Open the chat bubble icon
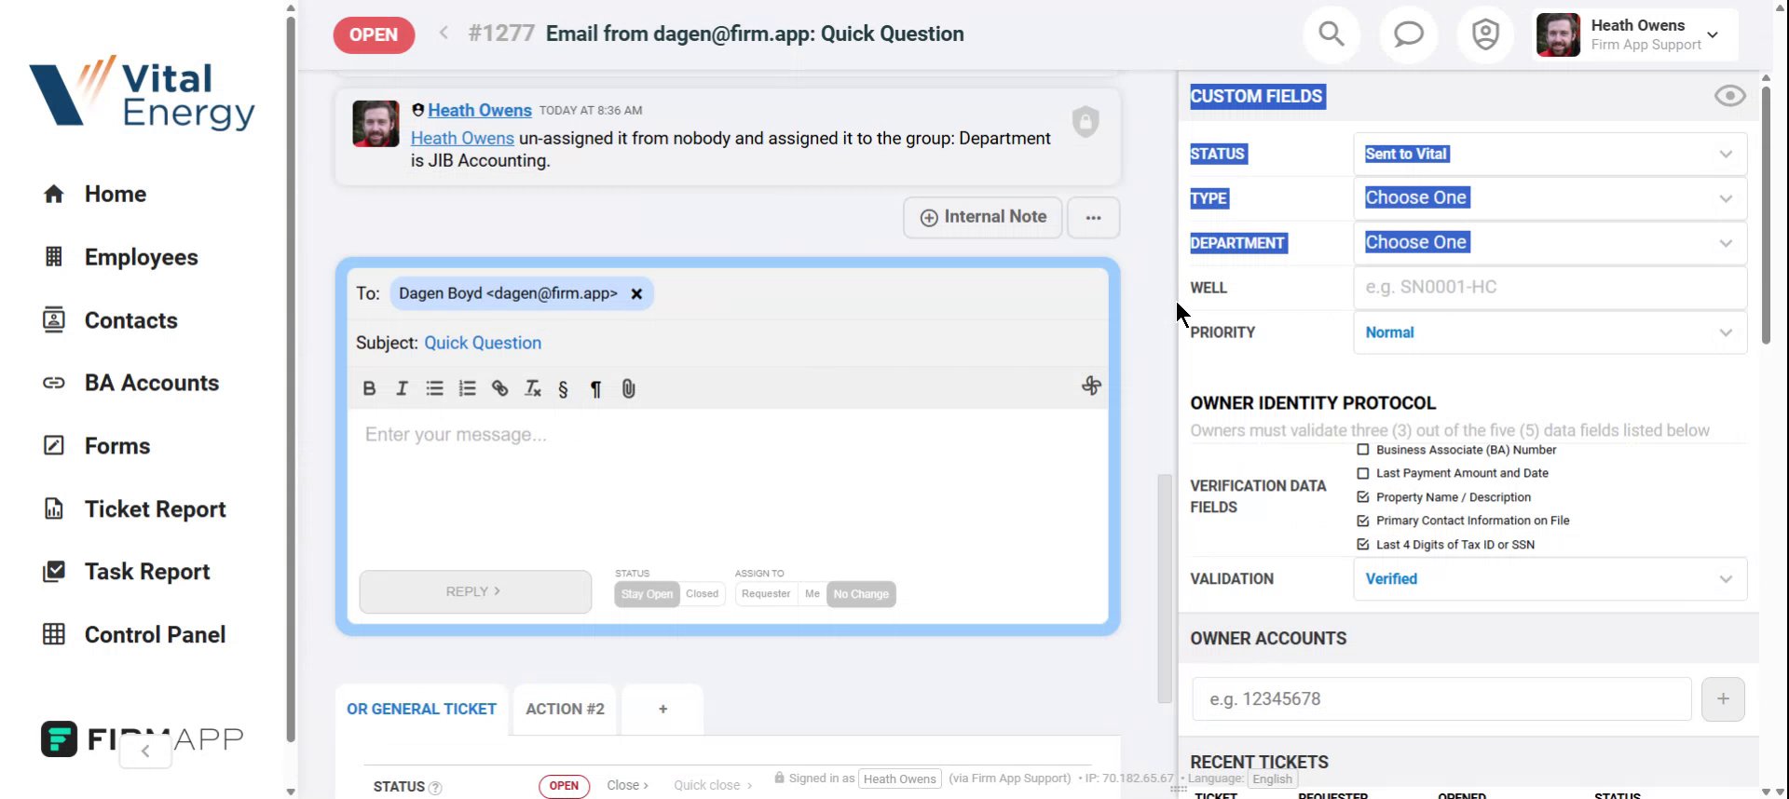The width and height of the screenshot is (1789, 799). 1408,34
